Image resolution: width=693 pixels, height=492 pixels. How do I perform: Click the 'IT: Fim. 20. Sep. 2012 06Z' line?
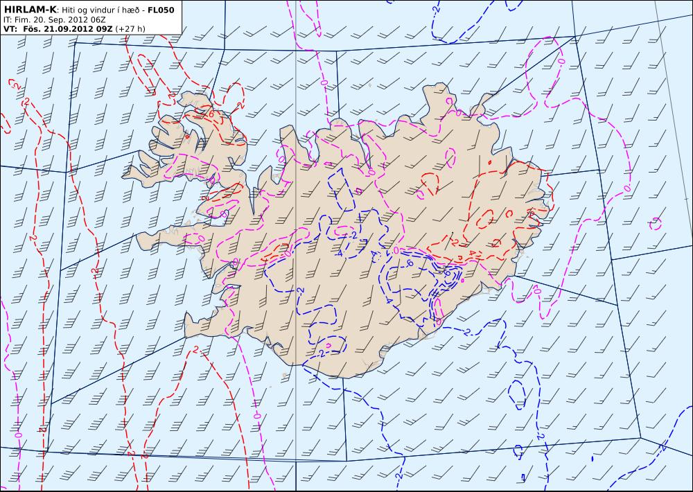point(54,20)
